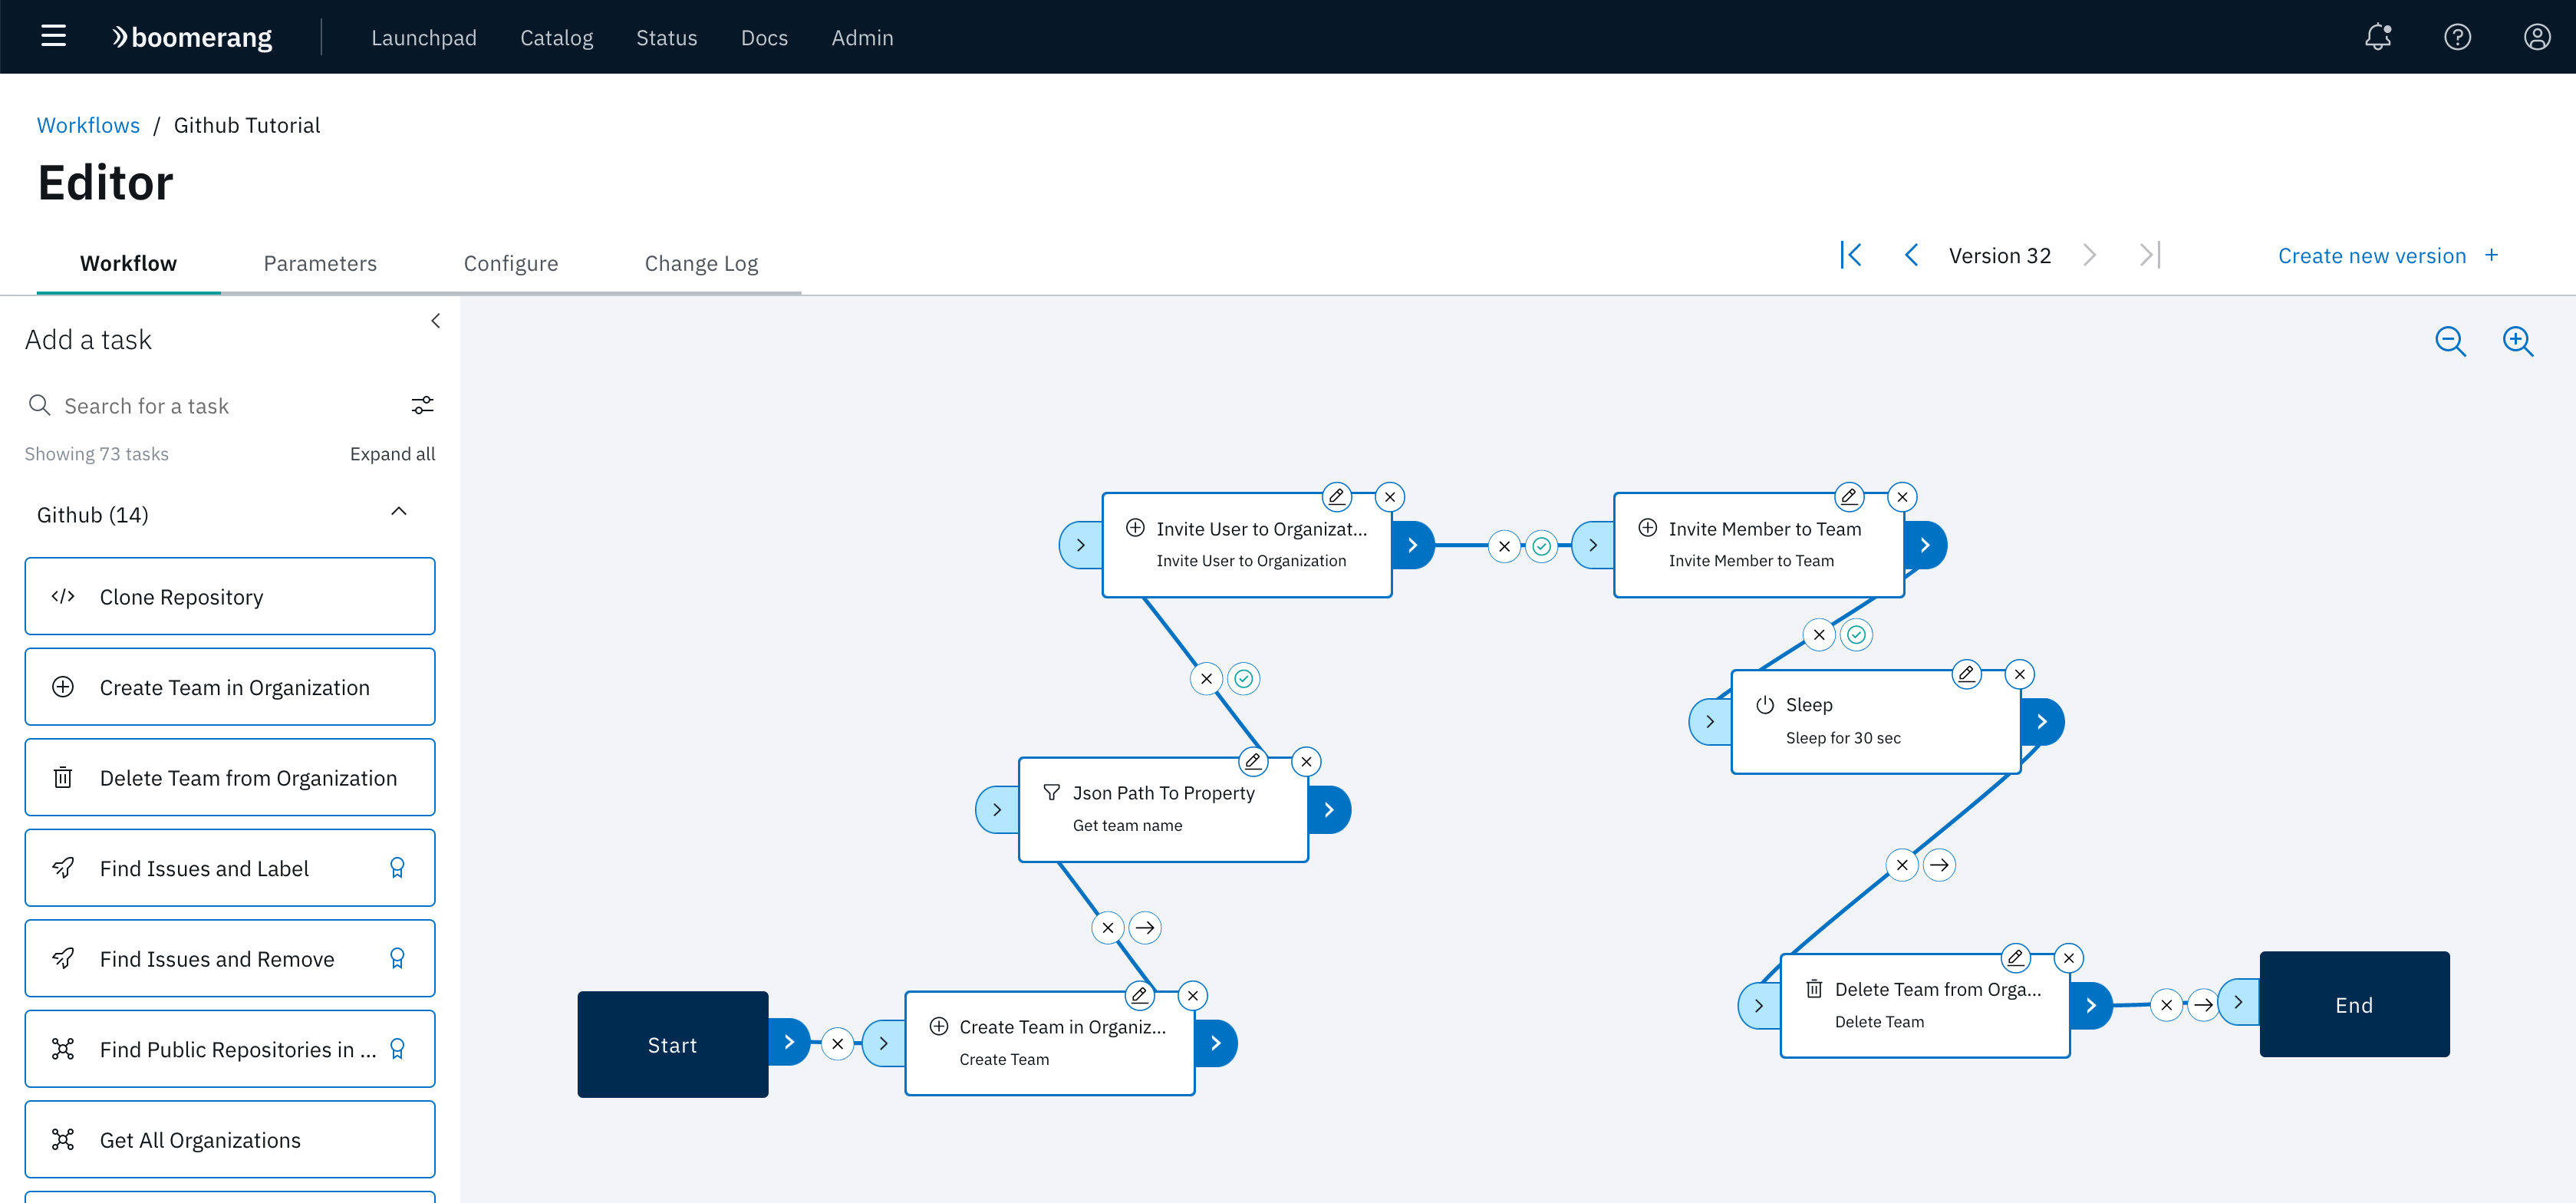Go to the previous version

(x=1911, y=255)
